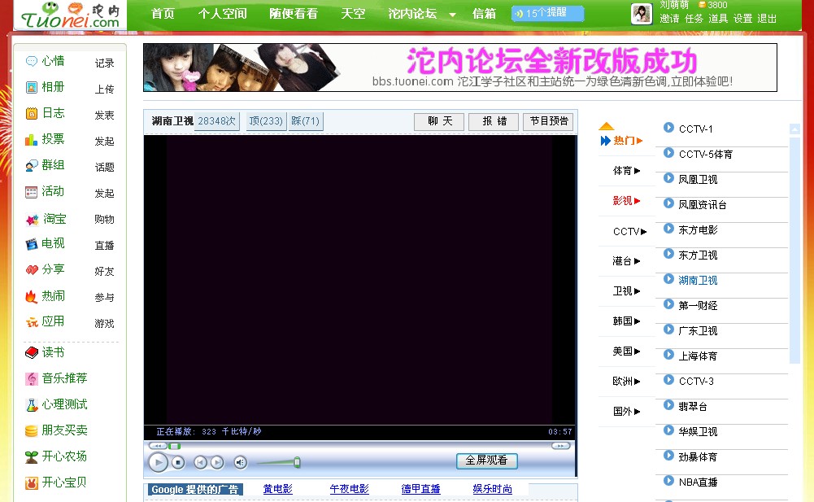Screen dimensions: 814x502
Task: Open the activities (活动) calendar icon
Action: pos(32,192)
